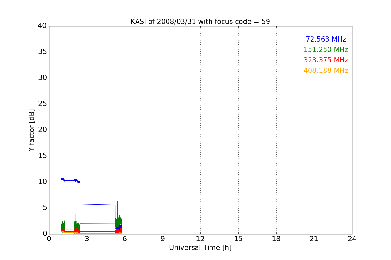Click the x-axis tick label 15

click(238, 239)
